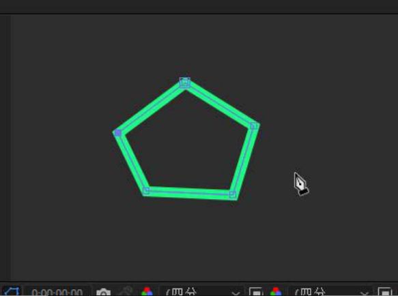Open RGB channel icon after the region icon
Viewport: 398px width, 296px height.
276,292
